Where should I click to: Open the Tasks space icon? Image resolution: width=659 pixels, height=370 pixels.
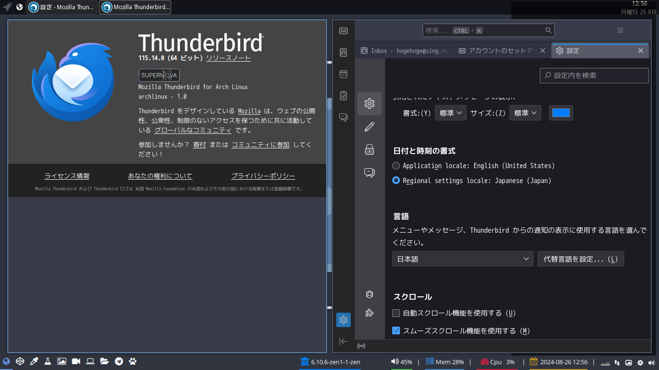343,95
